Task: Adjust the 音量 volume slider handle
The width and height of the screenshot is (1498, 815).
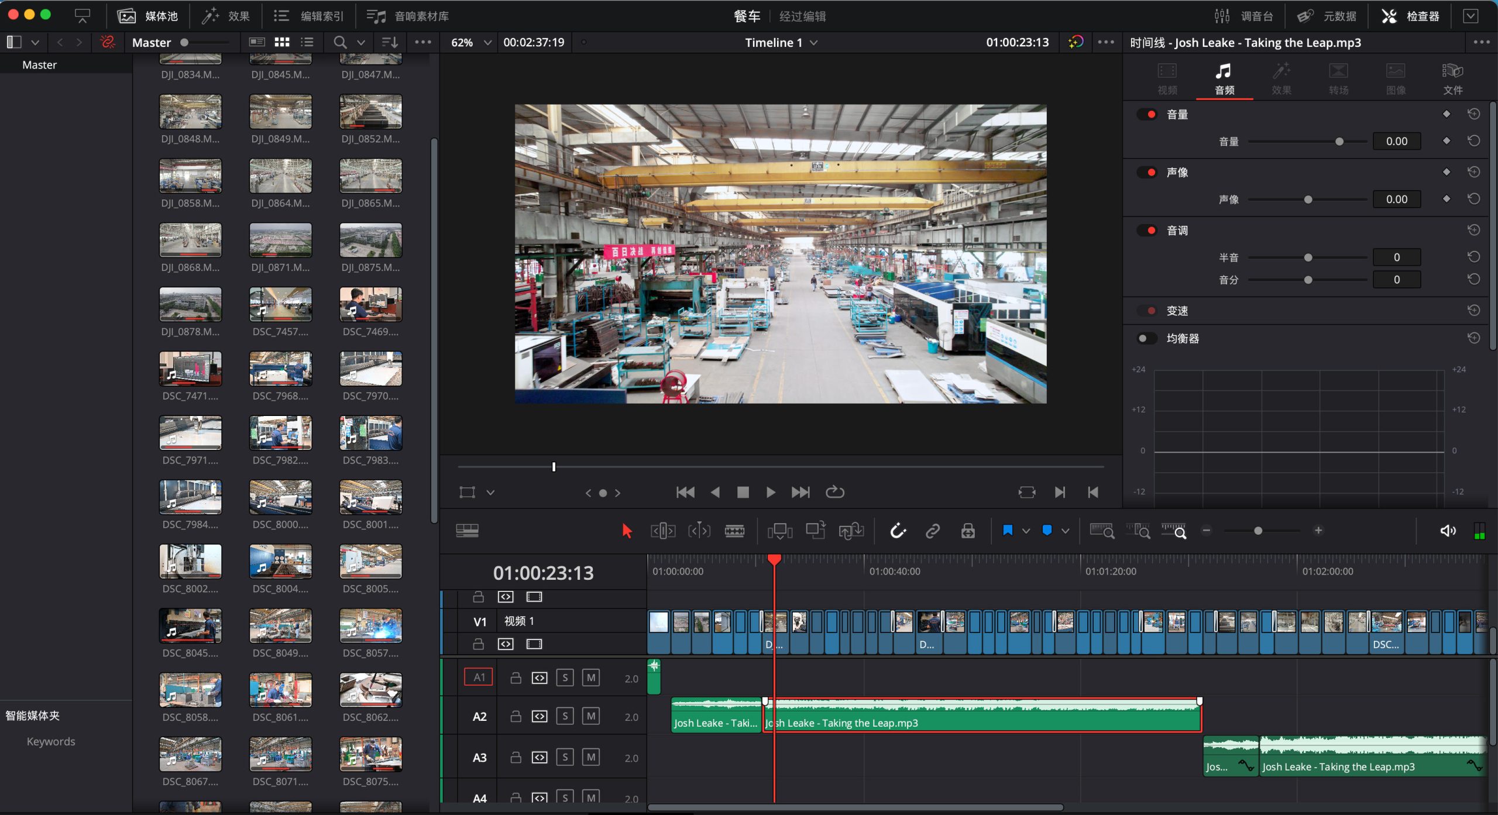Action: click(1339, 142)
